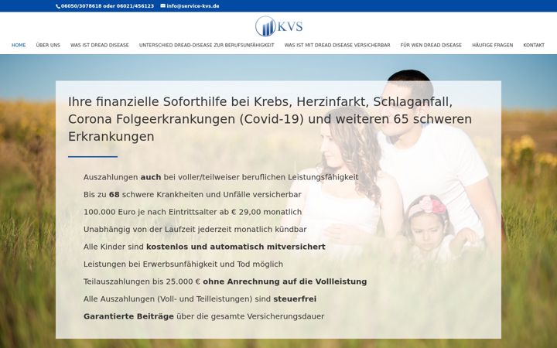Click 'kostenlos und automatisch mitversichert' text

(x=235, y=247)
